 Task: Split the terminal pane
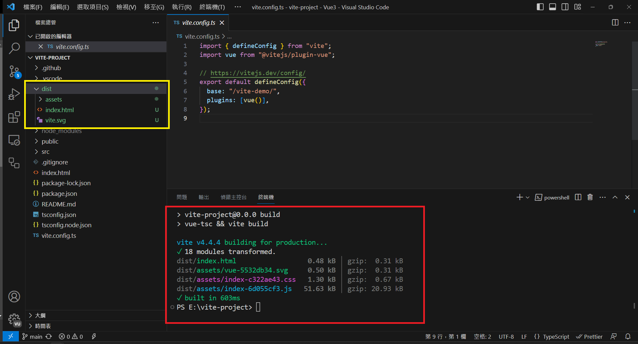pyautogui.click(x=578, y=197)
